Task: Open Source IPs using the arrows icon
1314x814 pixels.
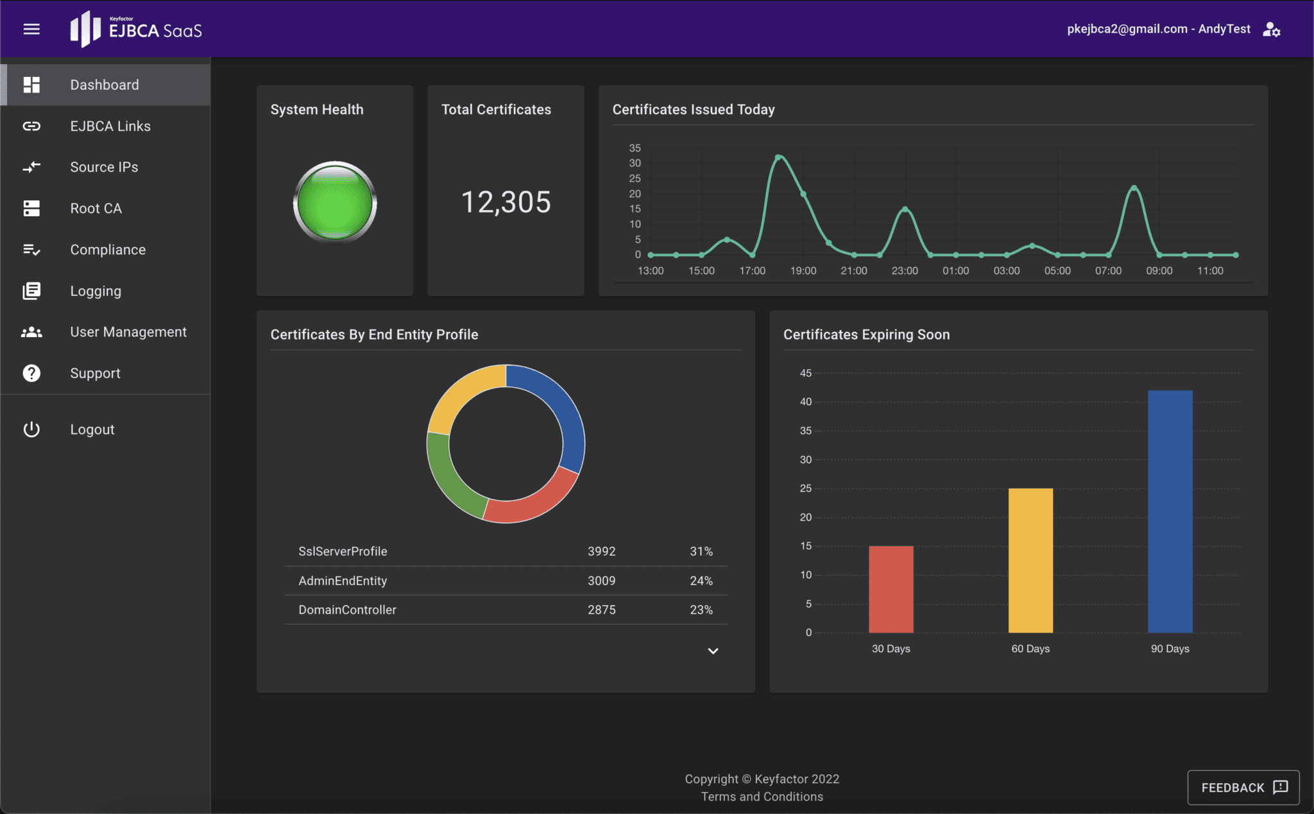Action: tap(31, 167)
